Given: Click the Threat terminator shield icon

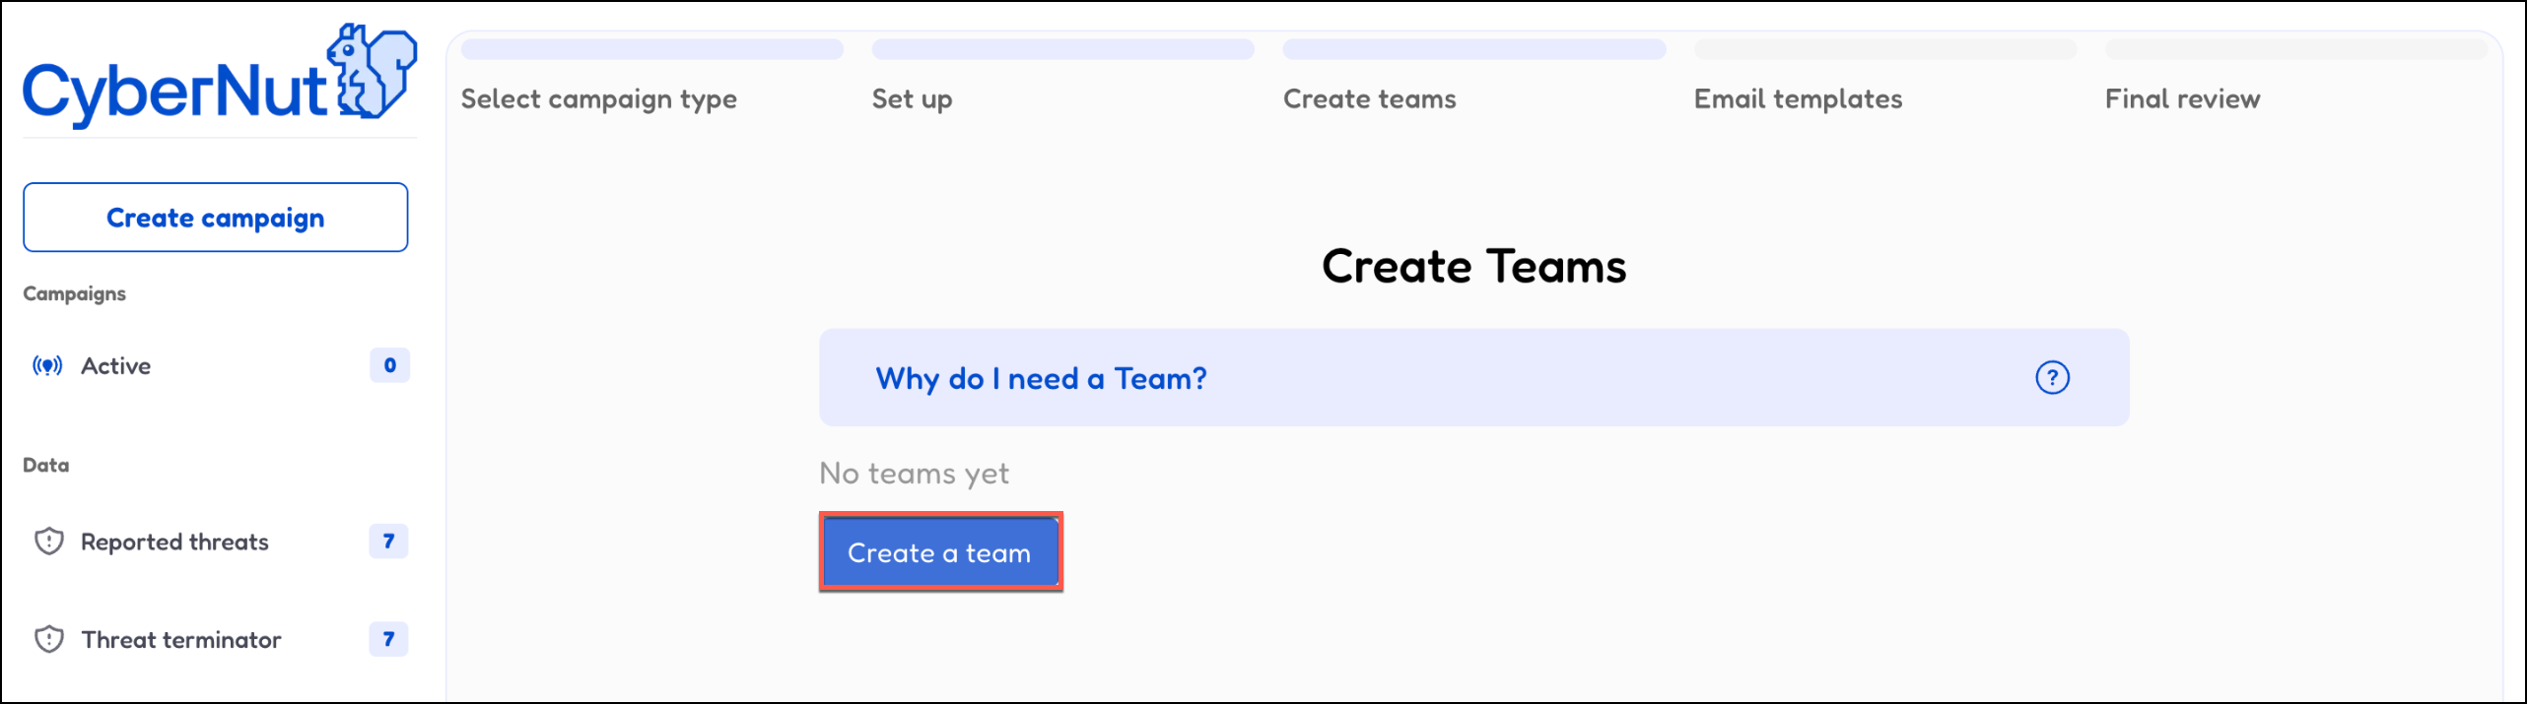Looking at the screenshot, I should click(x=48, y=640).
